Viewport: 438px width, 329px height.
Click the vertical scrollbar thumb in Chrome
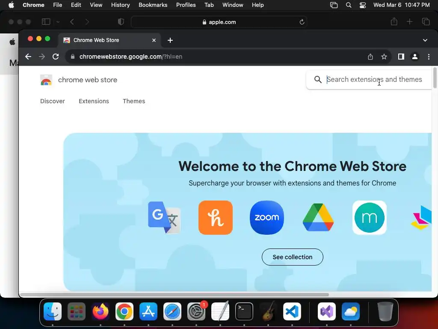click(435, 78)
